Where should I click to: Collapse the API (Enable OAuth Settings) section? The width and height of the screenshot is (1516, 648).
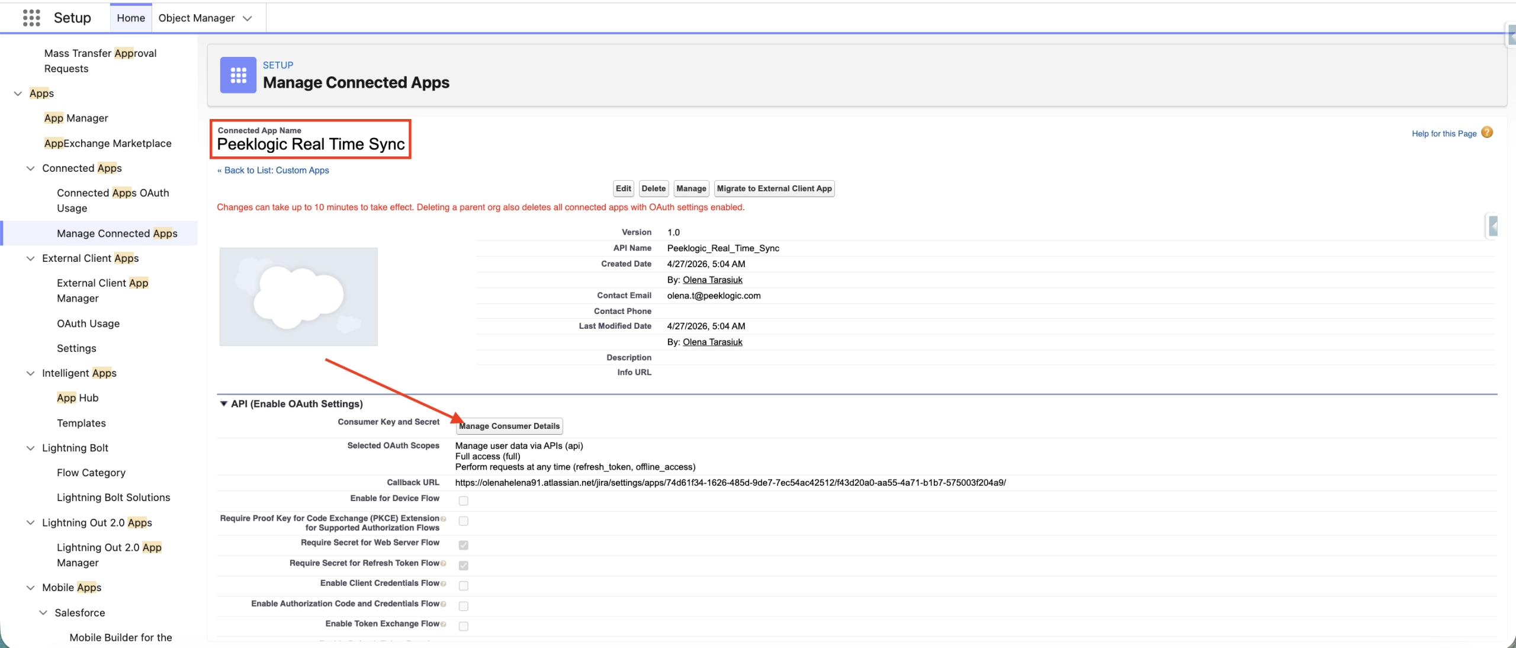(224, 404)
